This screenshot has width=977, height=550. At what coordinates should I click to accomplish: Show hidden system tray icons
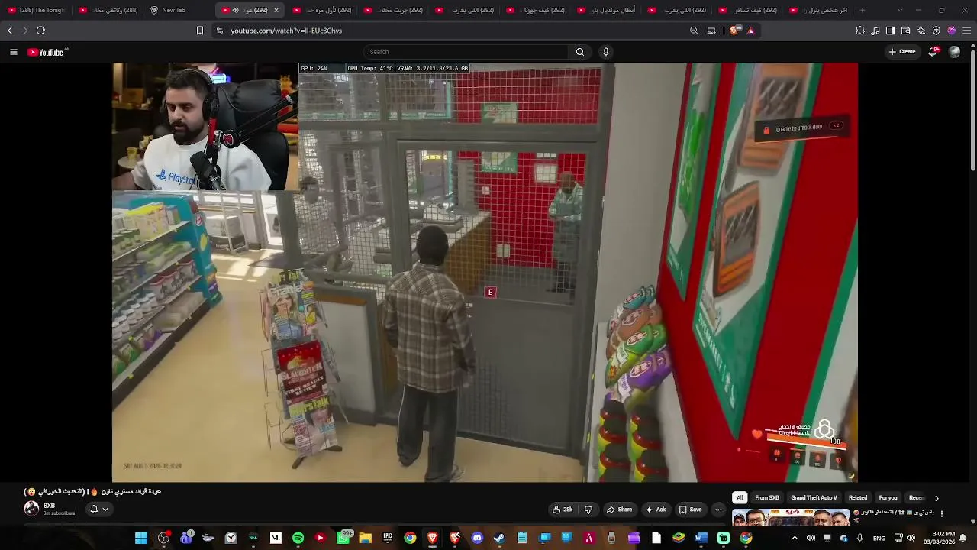795,539
